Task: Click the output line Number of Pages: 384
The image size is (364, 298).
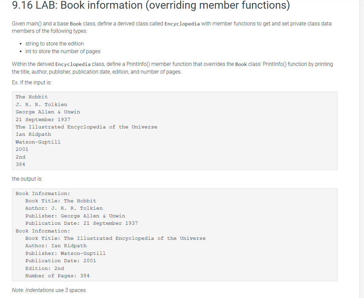Action: [x=57, y=276]
